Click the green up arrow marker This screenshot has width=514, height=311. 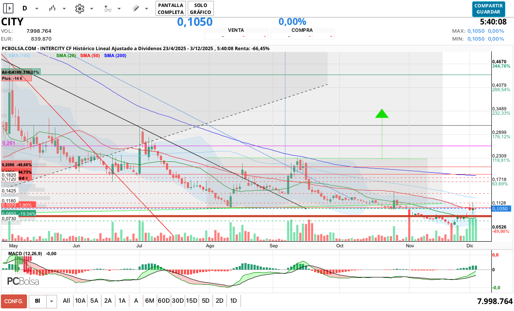(382, 114)
